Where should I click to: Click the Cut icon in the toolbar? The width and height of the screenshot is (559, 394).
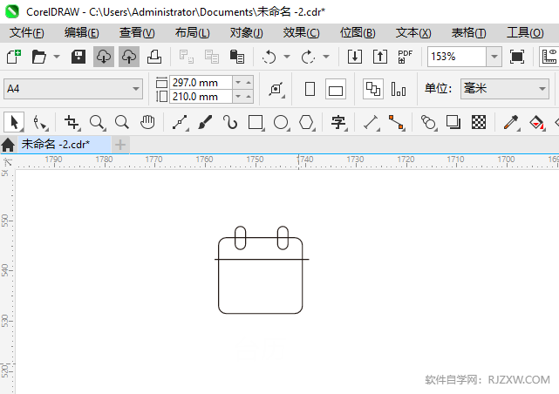[187, 57]
